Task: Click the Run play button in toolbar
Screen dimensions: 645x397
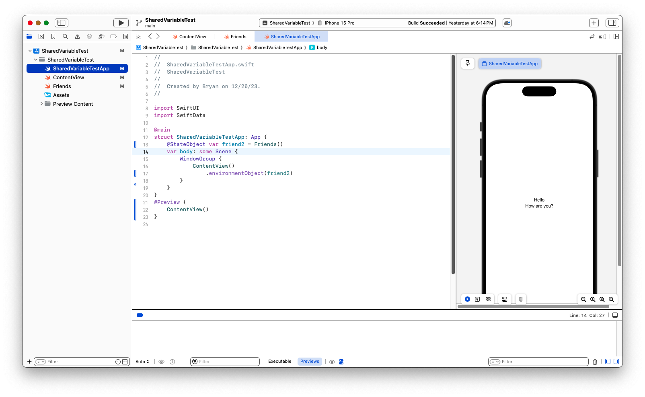Action: [121, 23]
